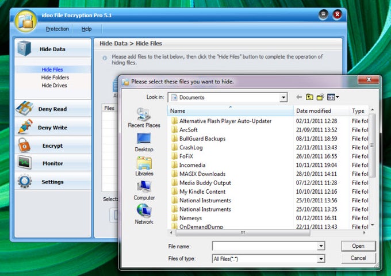
Task: Expand the File name dropdown arrow
Action: click(x=321, y=246)
